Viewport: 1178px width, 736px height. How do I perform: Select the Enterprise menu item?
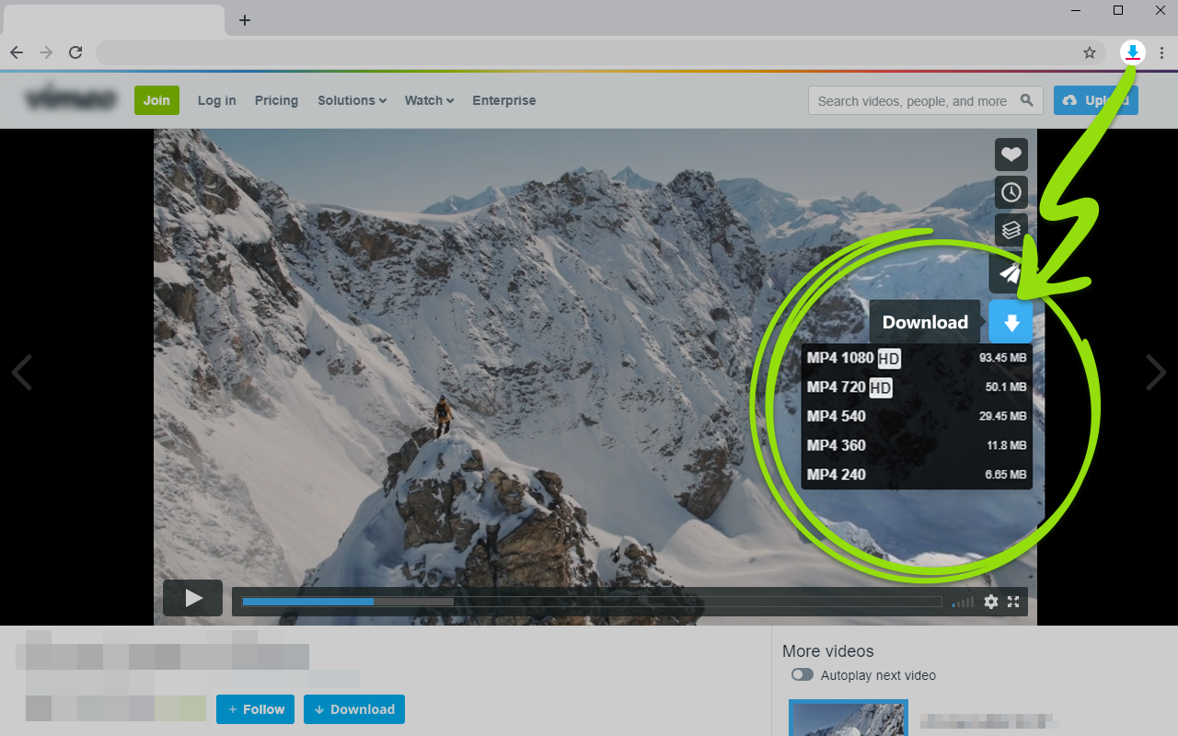(503, 100)
